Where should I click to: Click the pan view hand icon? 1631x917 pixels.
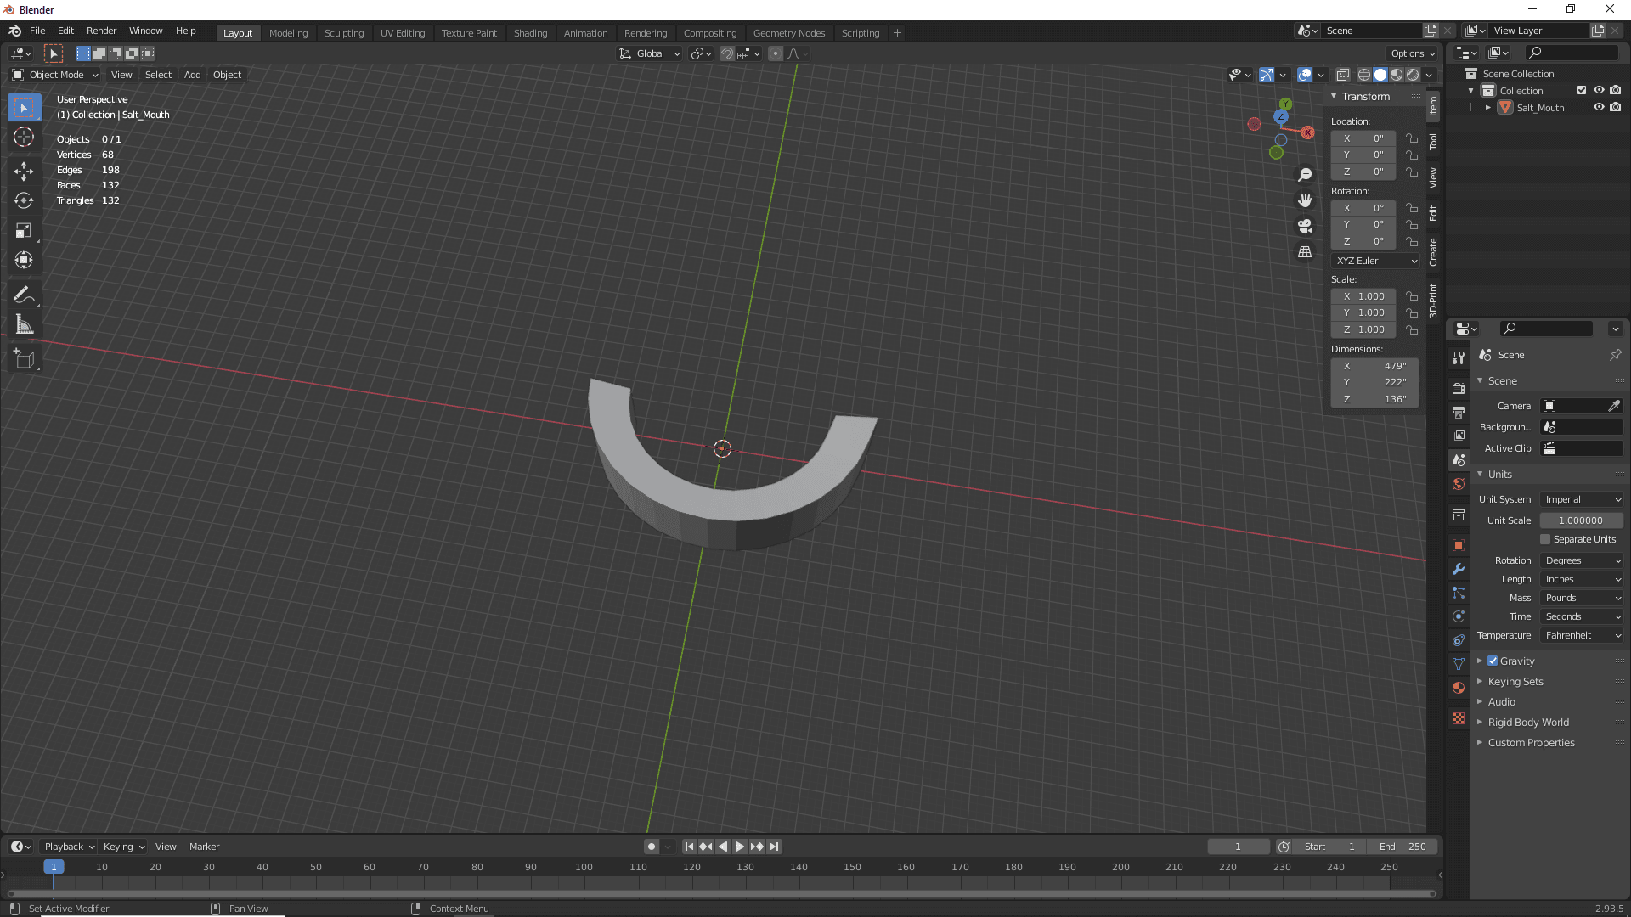[1305, 200]
